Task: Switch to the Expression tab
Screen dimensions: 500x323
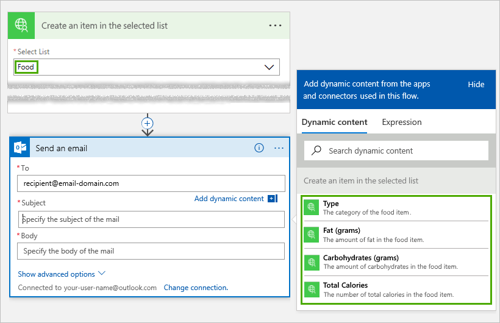Action: pos(402,122)
